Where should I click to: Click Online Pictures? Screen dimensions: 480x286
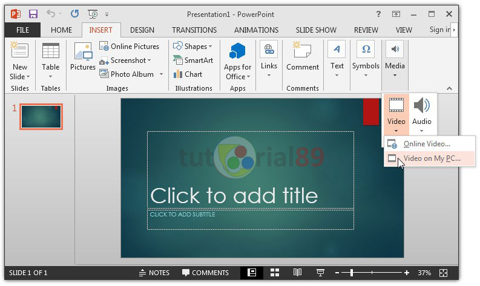129,47
